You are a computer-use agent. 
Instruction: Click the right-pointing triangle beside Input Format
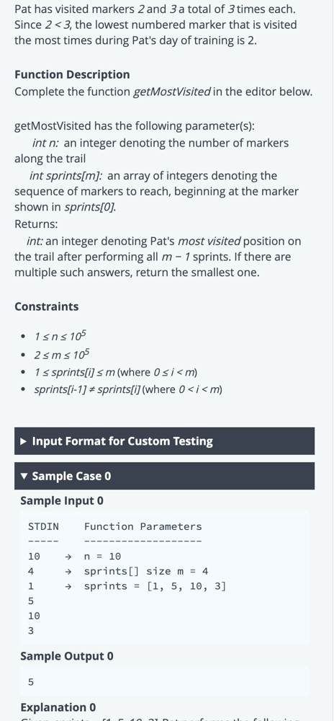pos(24,441)
